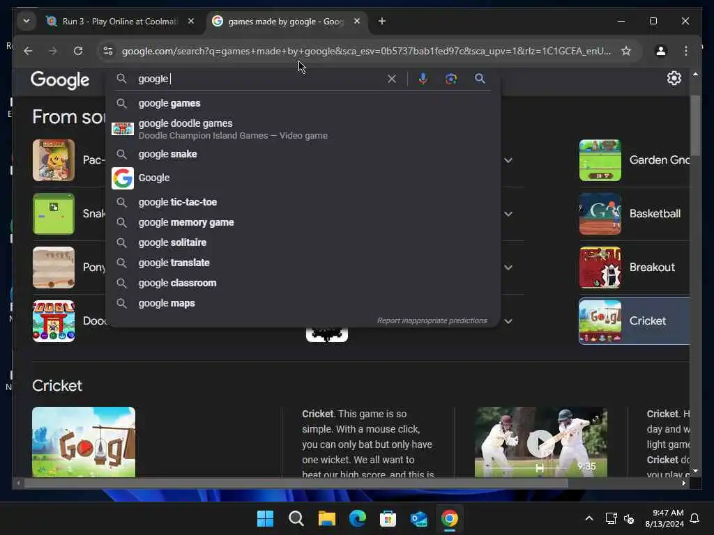Expand the chevron beside the Garden Gnomes row
Viewport: 714px width, 535px height.
[x=508, y=160]
